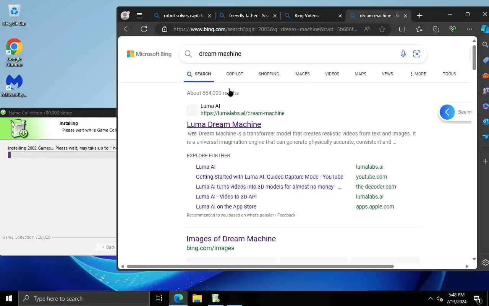The width and height of the screenshot is (489, 306).
Task: Click the horizontal scrollbar in Edge
Action: (260, 266)
